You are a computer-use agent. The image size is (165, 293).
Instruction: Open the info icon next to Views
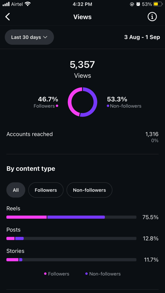(152, 17)
